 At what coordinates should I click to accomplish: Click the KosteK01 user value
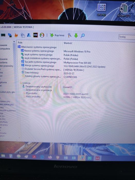point(68,87)
